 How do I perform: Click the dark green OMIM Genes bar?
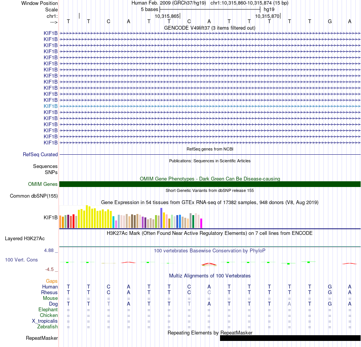point(210,184)
